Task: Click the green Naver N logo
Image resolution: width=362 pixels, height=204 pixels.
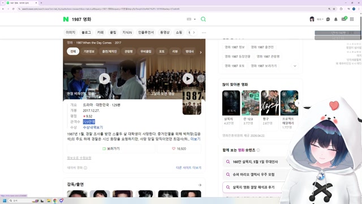Action: pos(66,19)
